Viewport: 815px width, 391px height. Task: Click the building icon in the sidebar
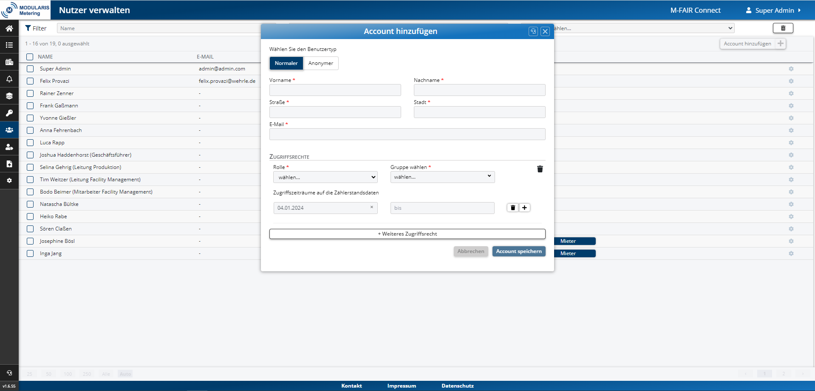pyautogui.click(x=9, y=62)
